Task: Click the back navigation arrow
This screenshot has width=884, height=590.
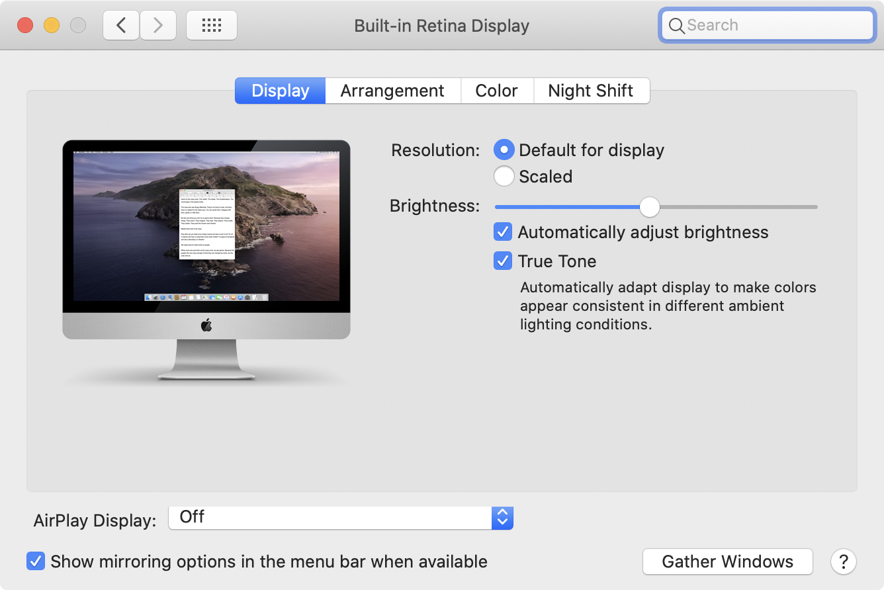Action: click(121, 25)
